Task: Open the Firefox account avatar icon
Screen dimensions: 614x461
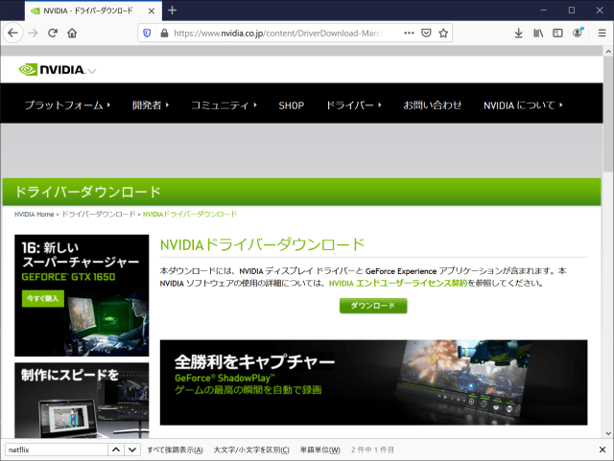Action: click(x=578, y=33)
